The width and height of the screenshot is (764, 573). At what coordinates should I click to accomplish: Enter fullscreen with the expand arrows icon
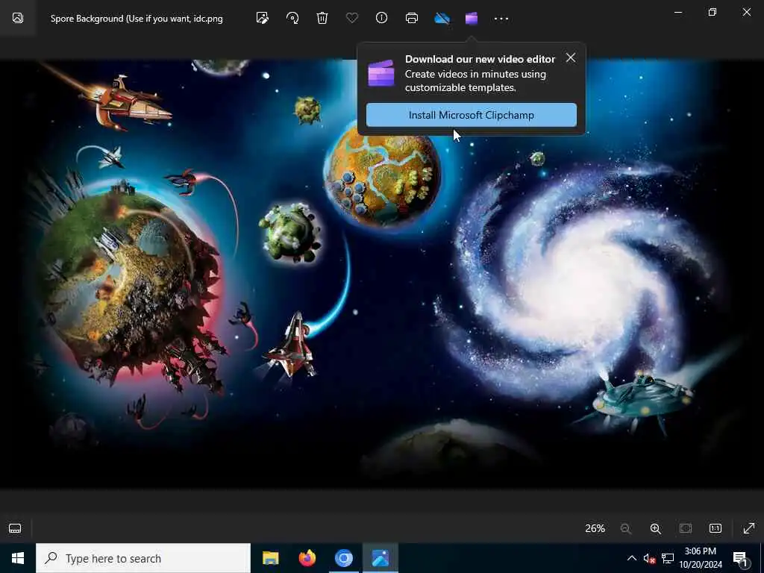[x=749, y=528]
